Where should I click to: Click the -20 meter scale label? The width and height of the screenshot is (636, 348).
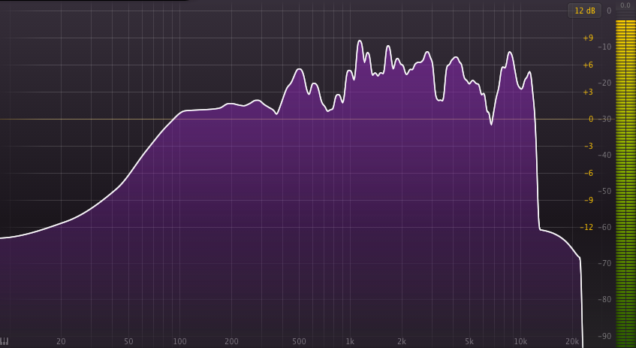point(604,83)
